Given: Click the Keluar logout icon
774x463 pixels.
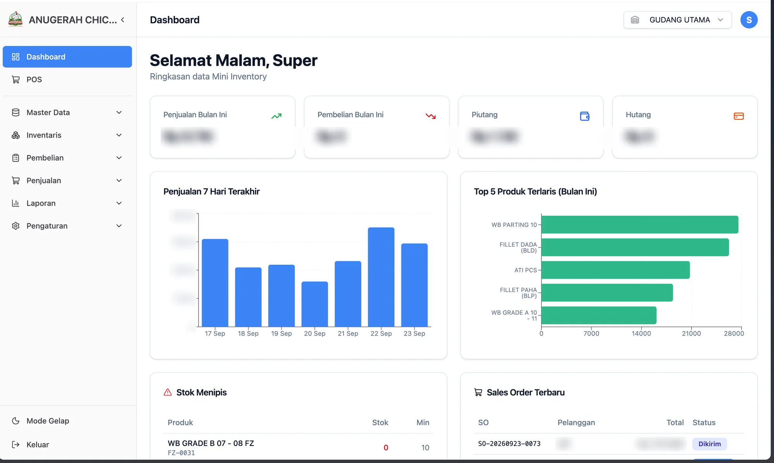Looking at the screenshot, I should (x=15, y=444).
